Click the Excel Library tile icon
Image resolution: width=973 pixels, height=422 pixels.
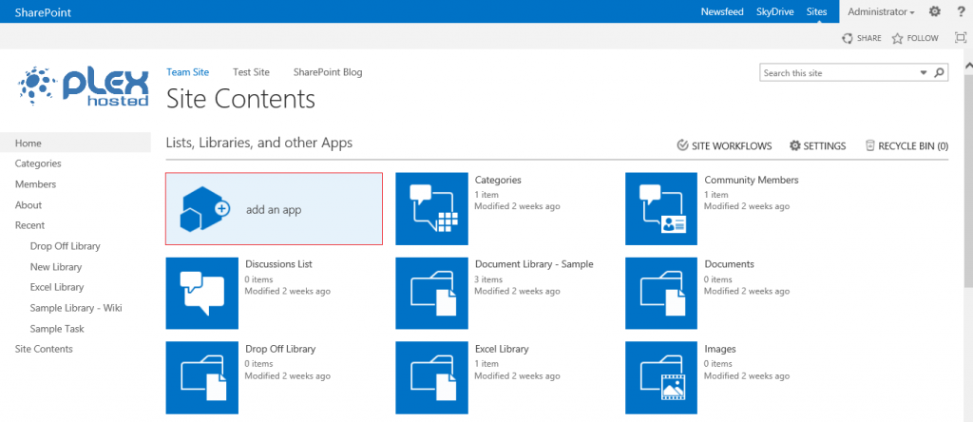point(431,375)
